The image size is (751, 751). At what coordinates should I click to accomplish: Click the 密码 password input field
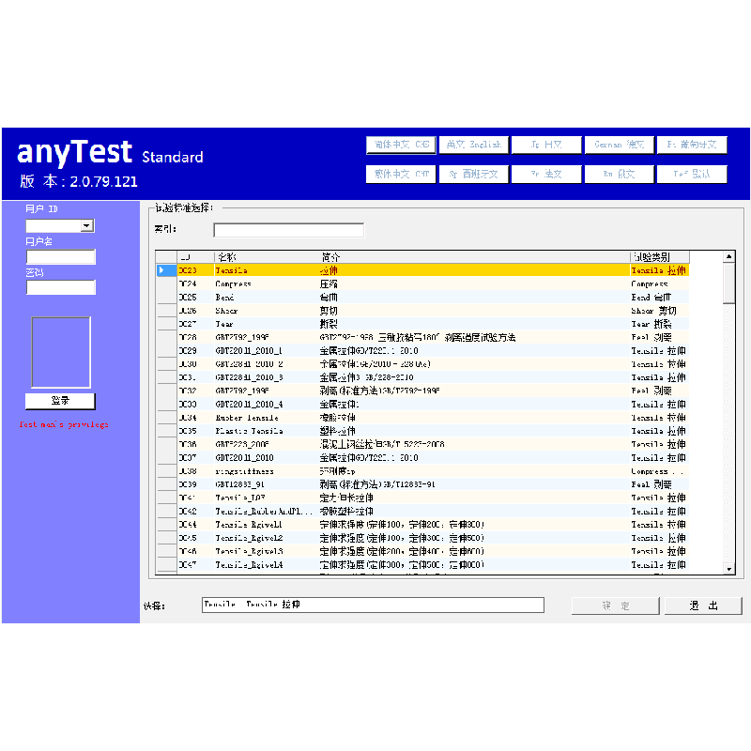60,287
